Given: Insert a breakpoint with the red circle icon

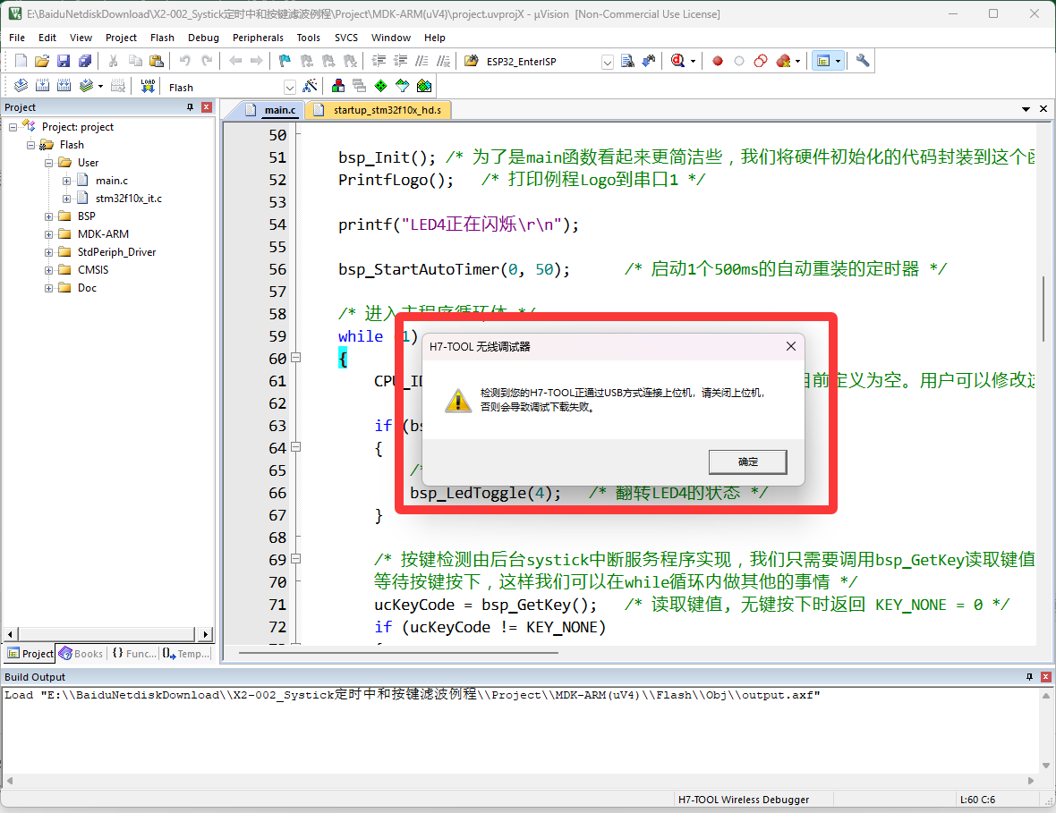Looking at the screenshot, I should click(x=718, y=61).
